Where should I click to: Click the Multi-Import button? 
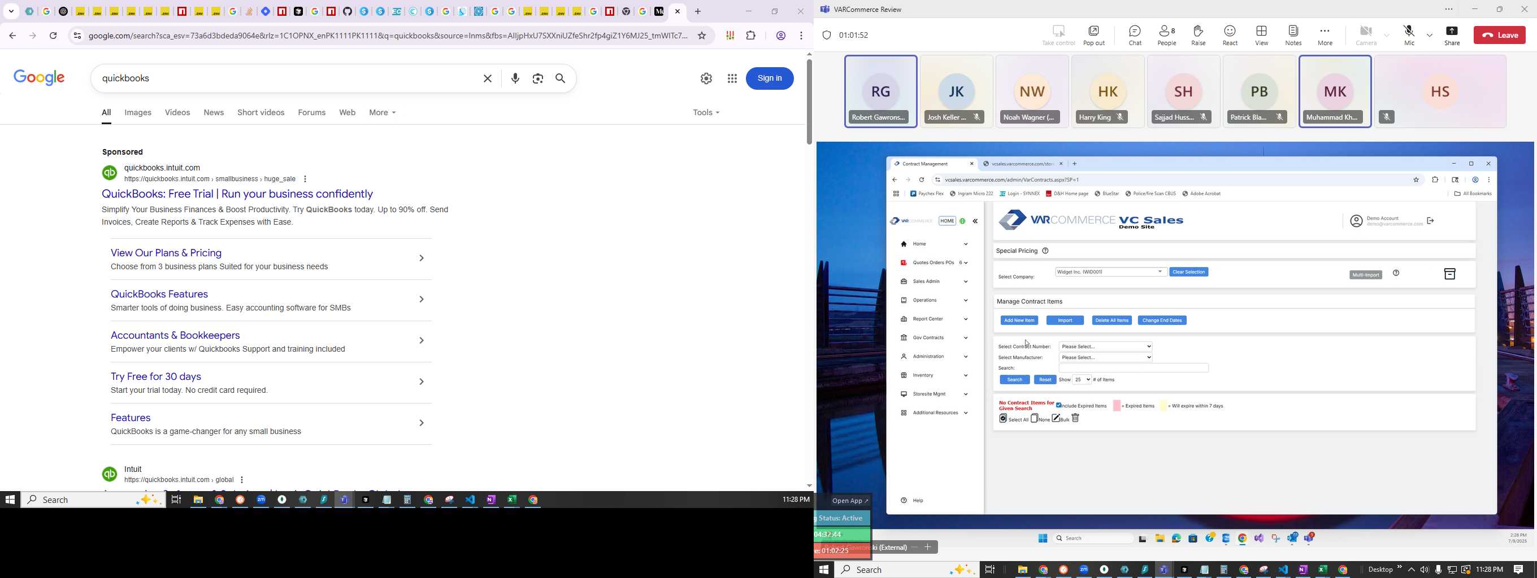coord(1366,275)
